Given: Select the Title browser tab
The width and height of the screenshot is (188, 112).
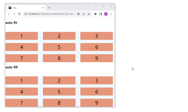Looking at the screenshot, I should (26, 8).
